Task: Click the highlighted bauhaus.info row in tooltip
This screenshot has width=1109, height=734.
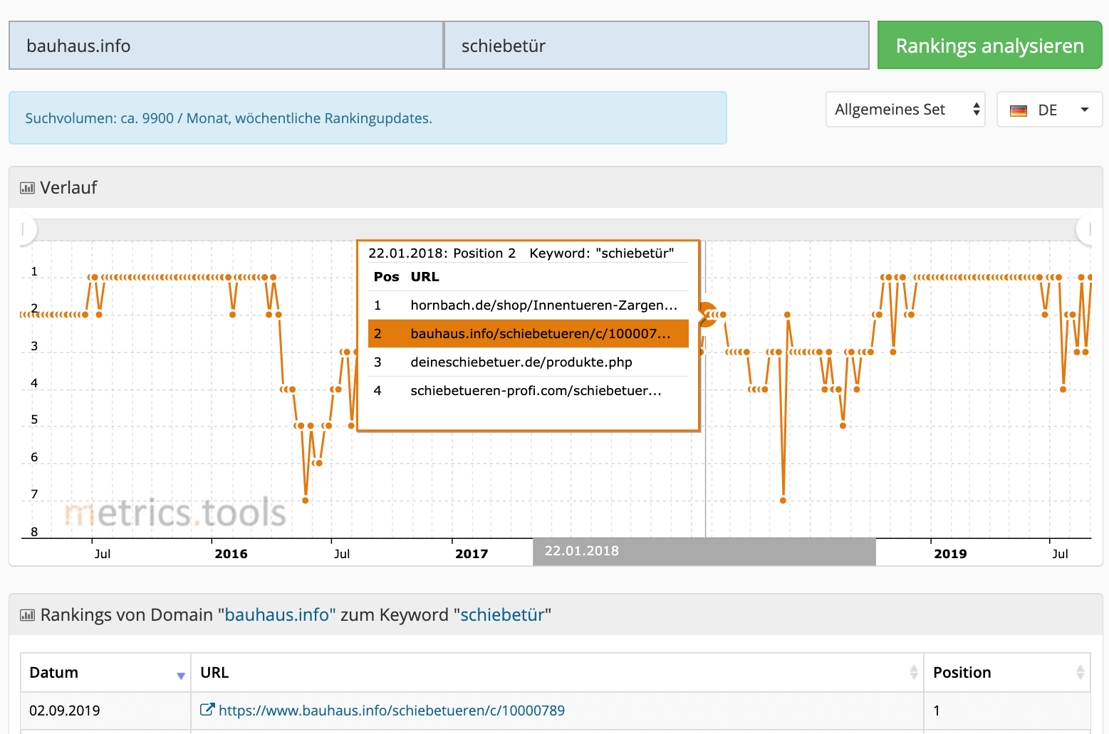Action: click(529, 334)
